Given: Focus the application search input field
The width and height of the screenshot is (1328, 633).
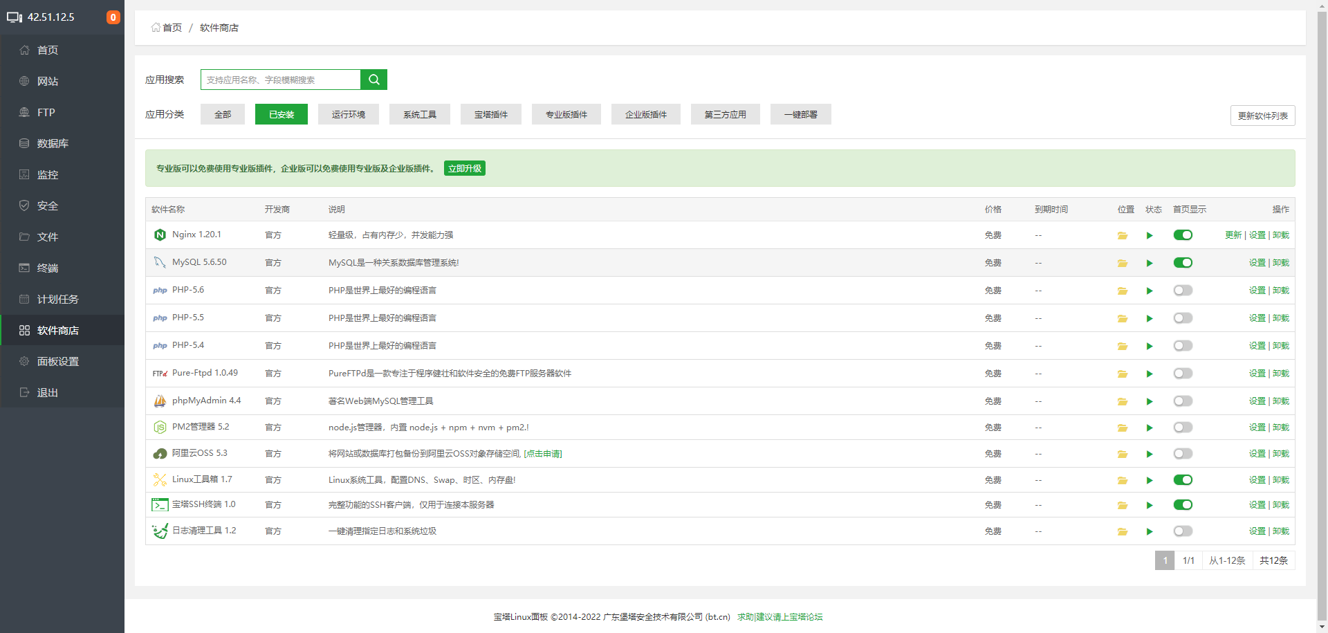Looking at the screenshot, I should tap(280, 80).
